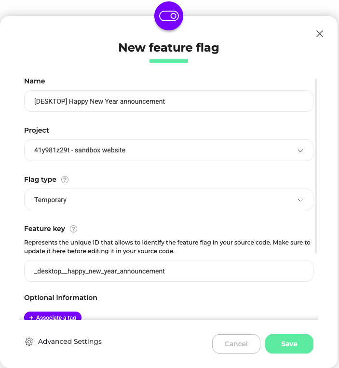Open Advanced Settings text link
The height and width of the screenshot is (368, 339).
[69, 341]
